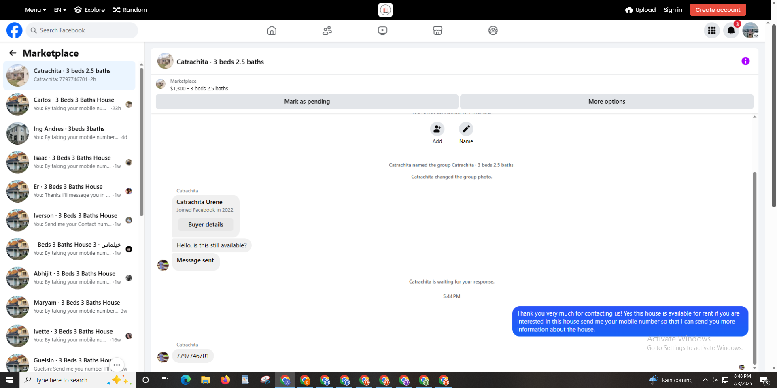This screenshot has height=388, width=777.
Task: Open the Iverson 3 Beds 3 Baths House chat
Action: pyautogui.click(x=69, y=220)
